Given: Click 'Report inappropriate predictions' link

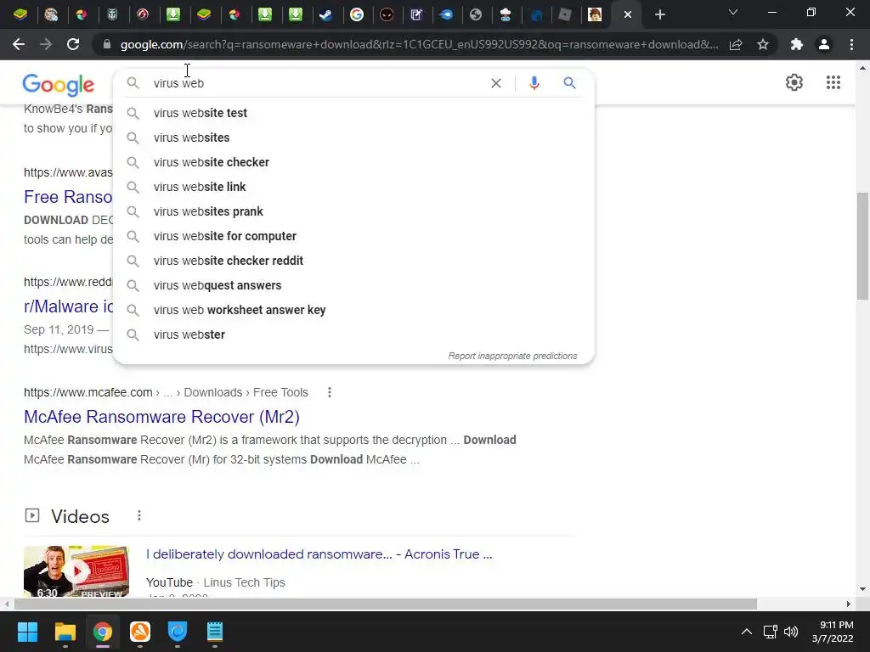Looking at the screenshot, I should (512, 356).
